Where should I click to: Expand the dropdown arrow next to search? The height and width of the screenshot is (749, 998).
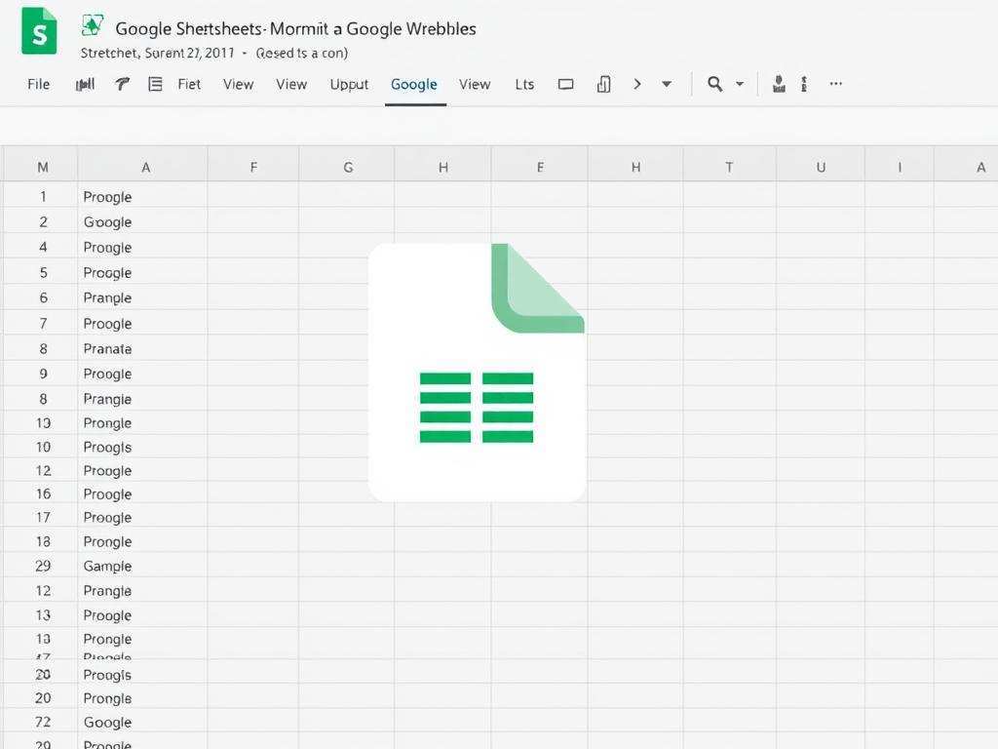click(741, 84)
